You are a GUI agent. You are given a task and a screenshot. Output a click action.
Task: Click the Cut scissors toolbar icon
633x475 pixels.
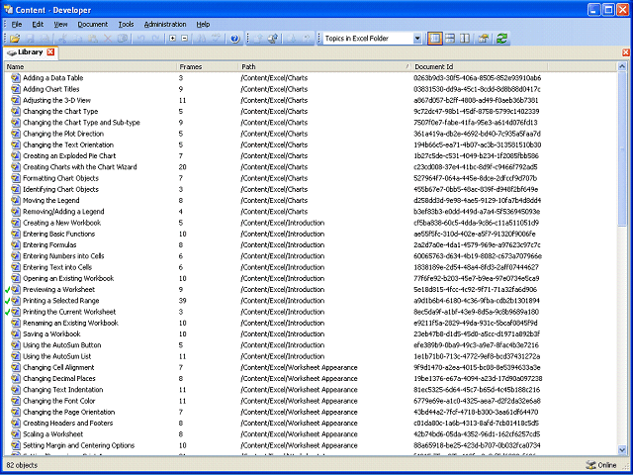tap(62, 39)
